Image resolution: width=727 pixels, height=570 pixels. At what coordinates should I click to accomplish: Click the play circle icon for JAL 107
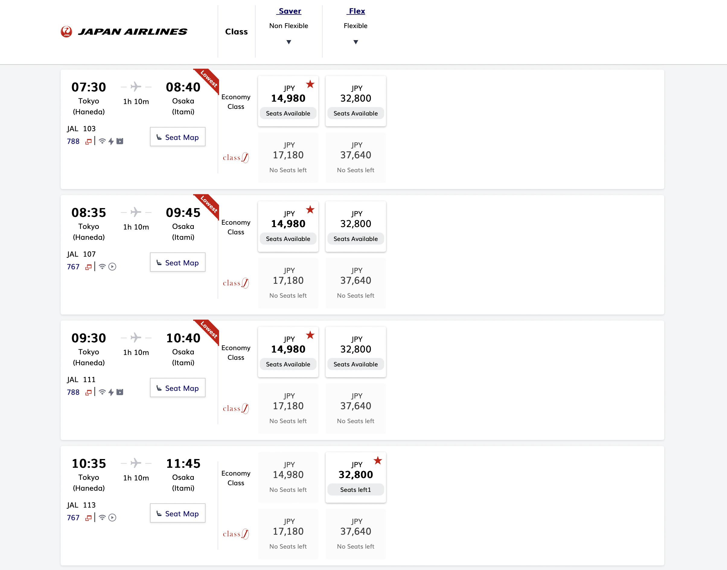[x=112, y=267]
